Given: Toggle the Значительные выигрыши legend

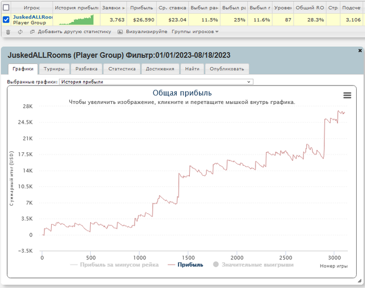Looking at the screenshot, I should click(x=253, y=265).
